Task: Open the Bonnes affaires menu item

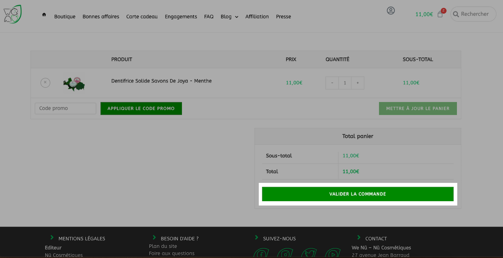Action: point(101,16)
